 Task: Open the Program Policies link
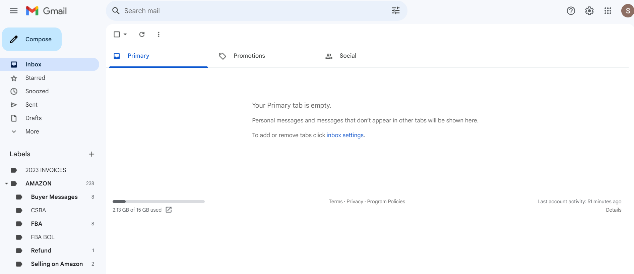pos(386,202)
